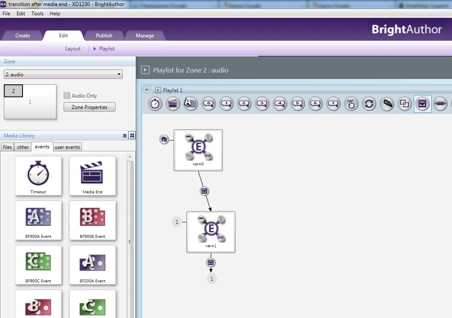Go to Playlist sub-view

107,49
